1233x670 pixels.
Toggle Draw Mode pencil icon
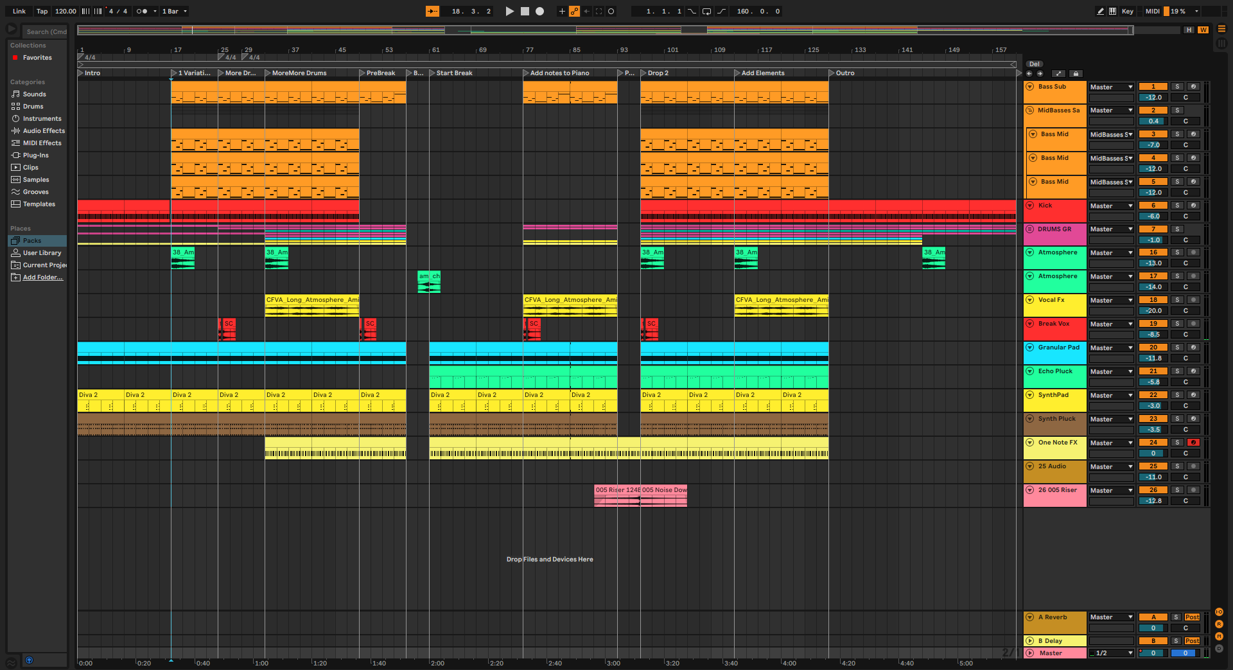(x=1100, y=11)
